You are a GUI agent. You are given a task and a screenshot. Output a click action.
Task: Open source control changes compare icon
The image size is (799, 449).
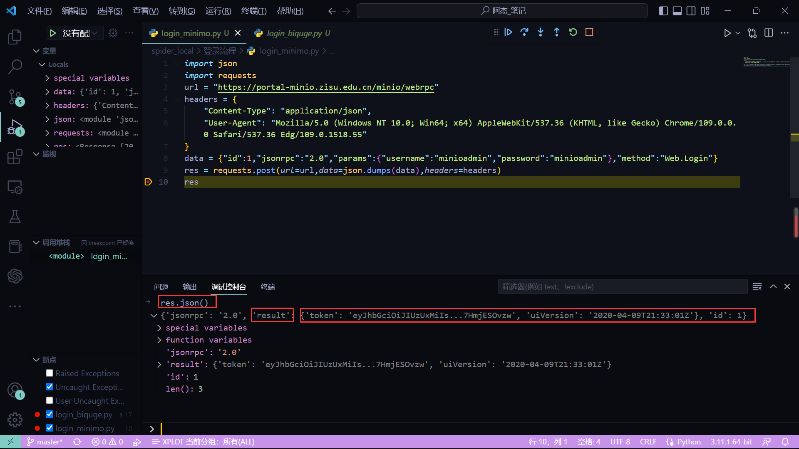752,33
